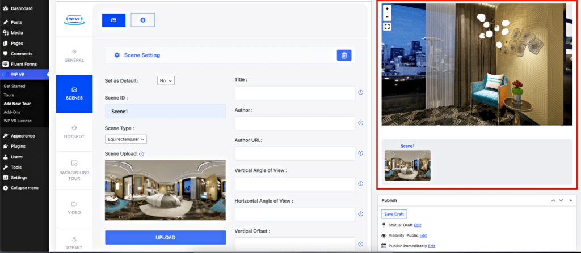Viewport: 581px width, 253px height.
Task: Click the Title input field
Action: coord(295,93)
